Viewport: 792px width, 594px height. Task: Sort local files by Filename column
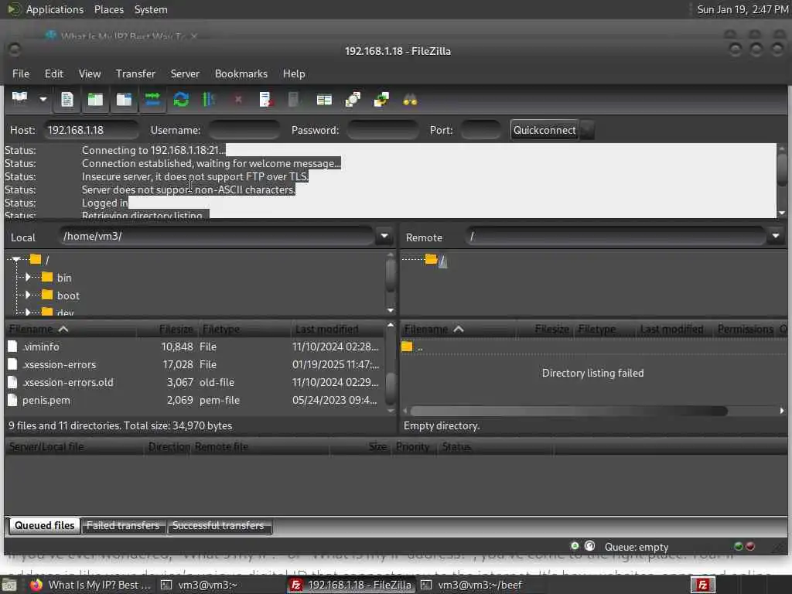tap(70, 329)
